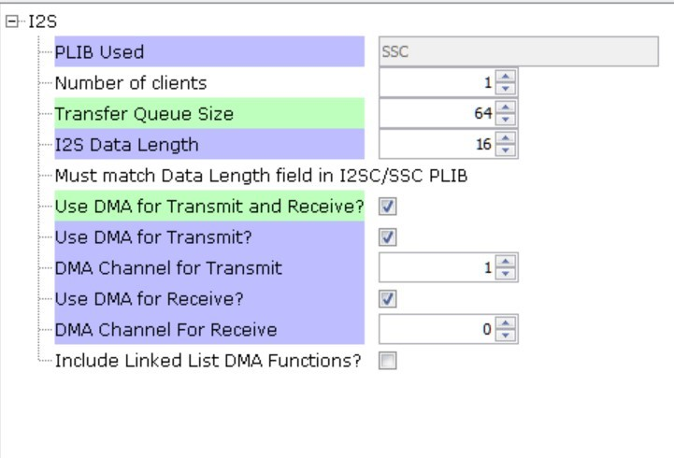Image resolution: width=674 pixels, height=458 pixels.
Task: Increase Number of clients value
Action: pos(506,77)
